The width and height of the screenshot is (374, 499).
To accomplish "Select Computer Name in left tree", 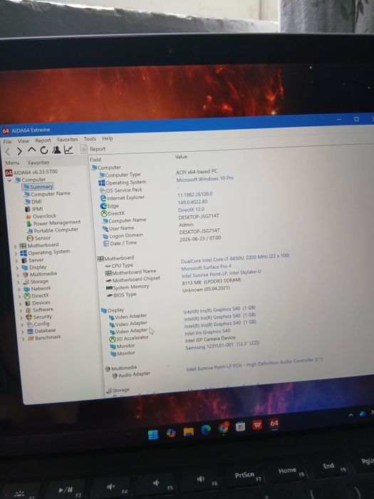I will point(51,194).
